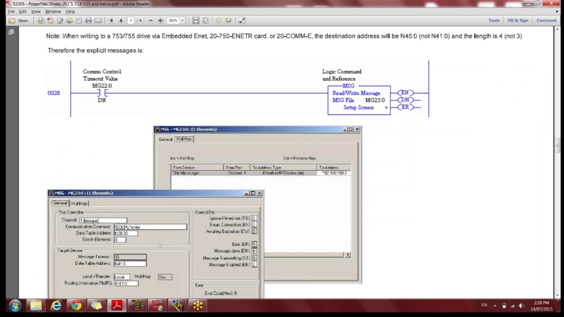Click the Setup Screen text in MSG block
Image resolution: width=564 pixels, height=317 pixels.
point(358,107)
